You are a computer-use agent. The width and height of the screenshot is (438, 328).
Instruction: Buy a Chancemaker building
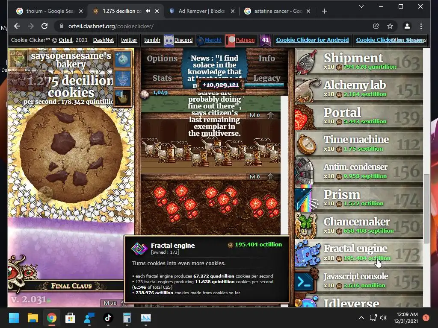(359, 225)
